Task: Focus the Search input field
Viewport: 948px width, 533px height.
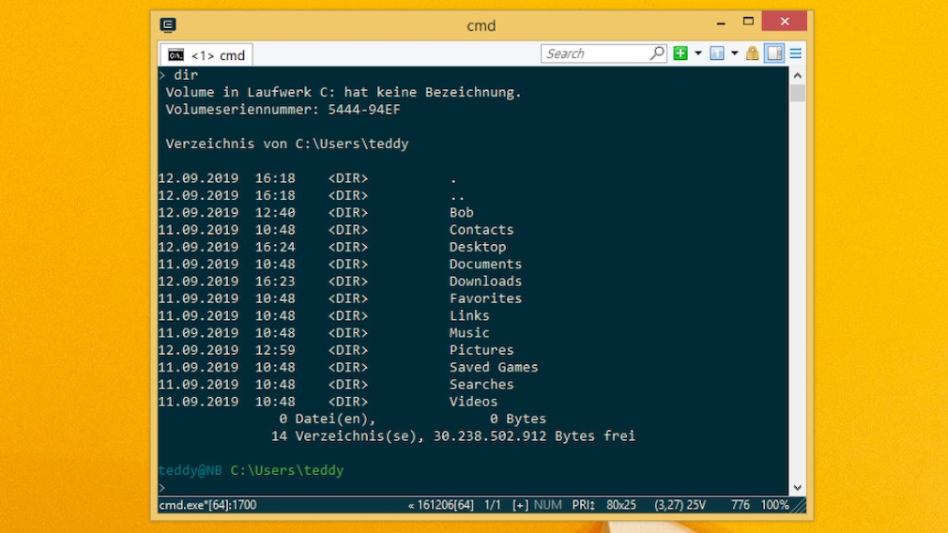Action: (594, 53)
